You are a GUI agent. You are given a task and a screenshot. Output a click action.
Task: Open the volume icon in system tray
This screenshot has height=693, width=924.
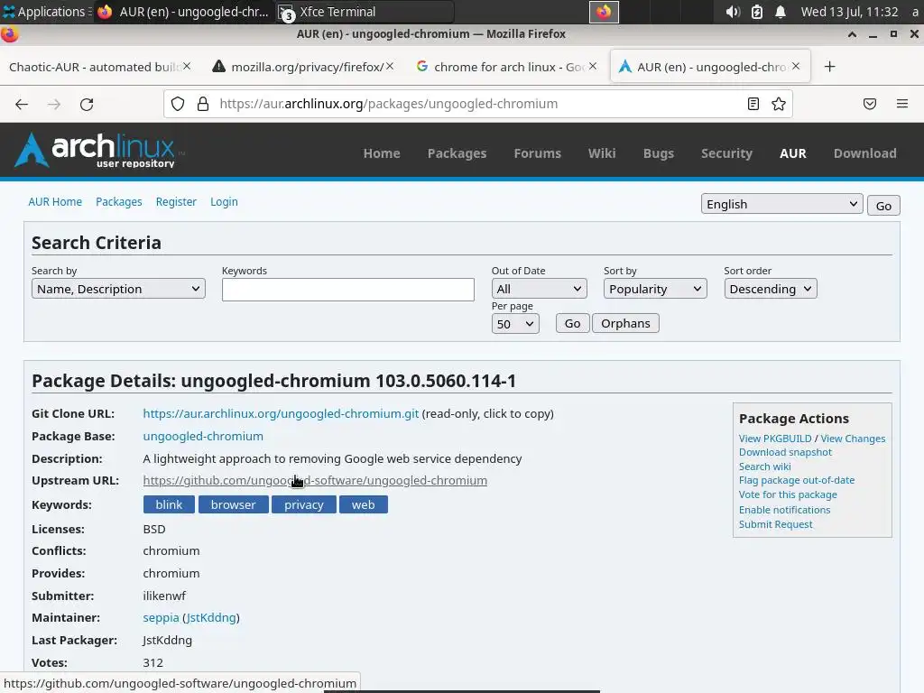[x=733, y=12]
